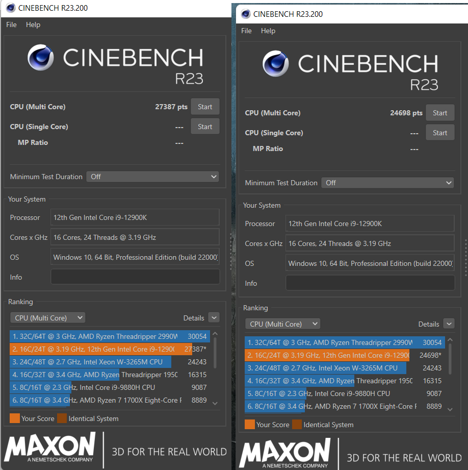Click Cinebench app icon in left window title bar
This screenshot has width=468, height=470.
11,8
